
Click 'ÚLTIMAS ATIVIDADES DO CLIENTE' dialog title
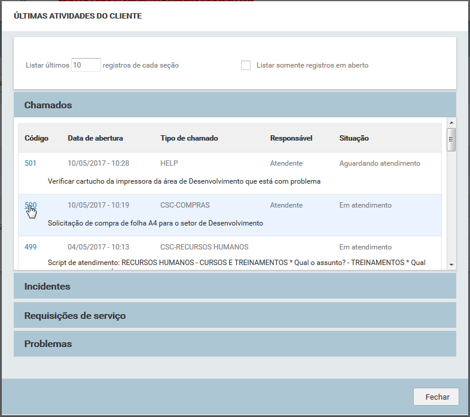click(78, 16)
